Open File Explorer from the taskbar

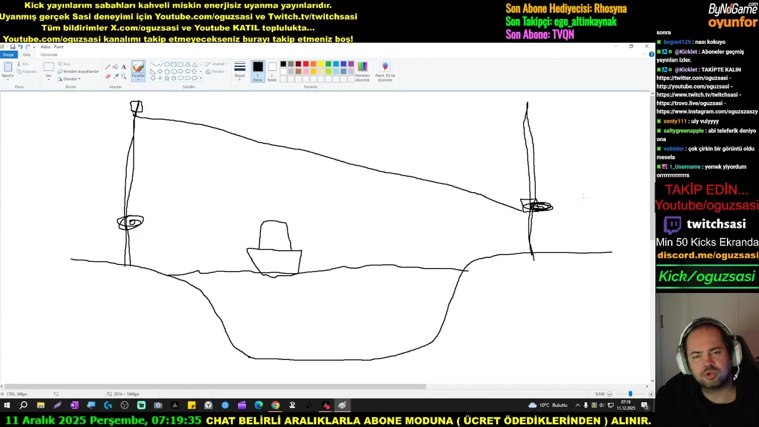[40, 405]
